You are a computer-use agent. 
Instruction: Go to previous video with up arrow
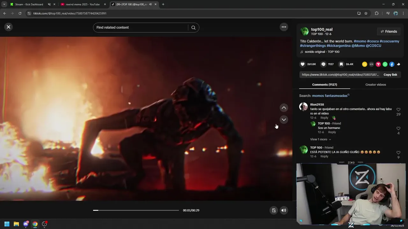[284, 108]
